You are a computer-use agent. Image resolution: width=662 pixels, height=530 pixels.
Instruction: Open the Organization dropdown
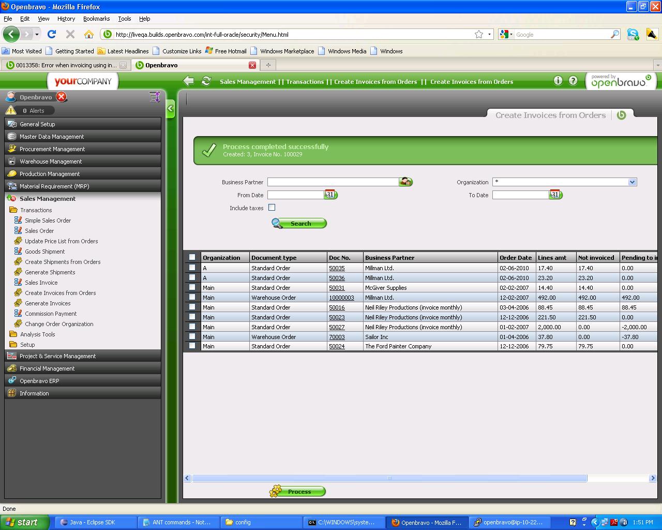coord(631,182)
